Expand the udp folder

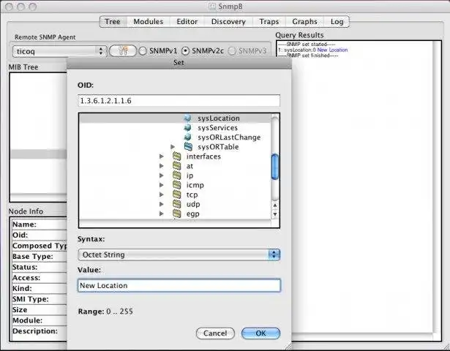(x=161, y=204)
